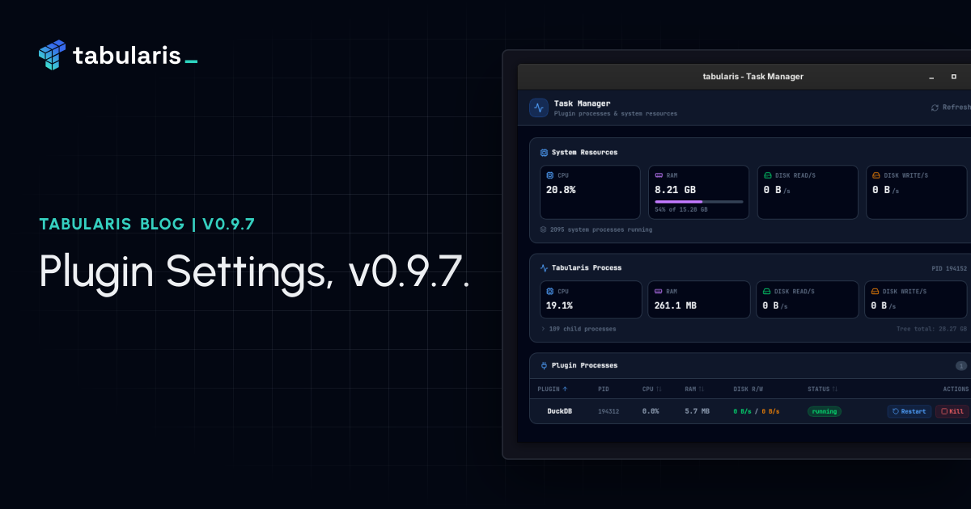Click the Task Manager pulse icon in header
The image size is (971, 509).
tap(539, 107)
